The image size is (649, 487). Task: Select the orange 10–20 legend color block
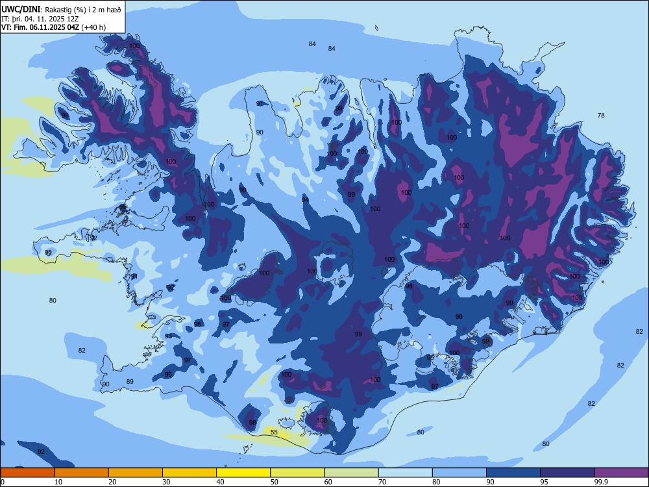pyautogui.click(x=82, y=473)
